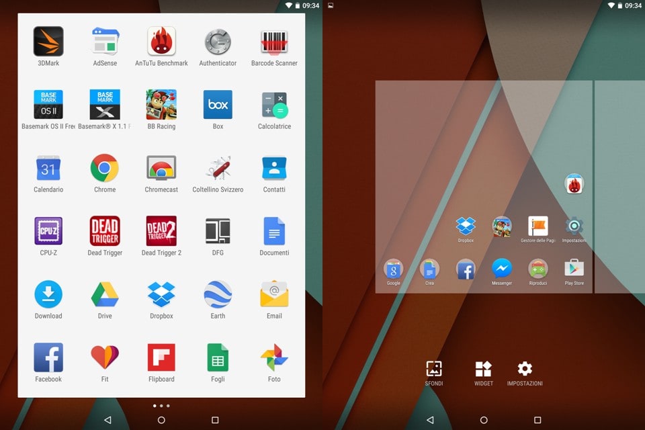Open Flipboard app
Image resolution: width=645 pixels, height=430 pixels.
click(161, 357)
